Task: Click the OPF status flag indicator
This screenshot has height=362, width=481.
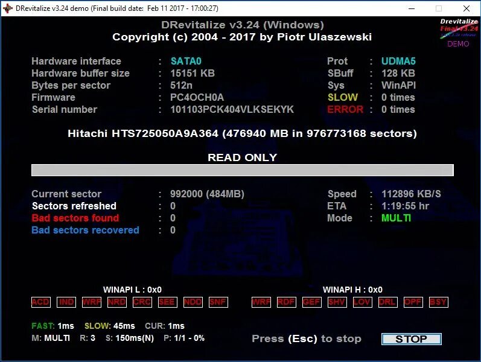Action: 413,302
